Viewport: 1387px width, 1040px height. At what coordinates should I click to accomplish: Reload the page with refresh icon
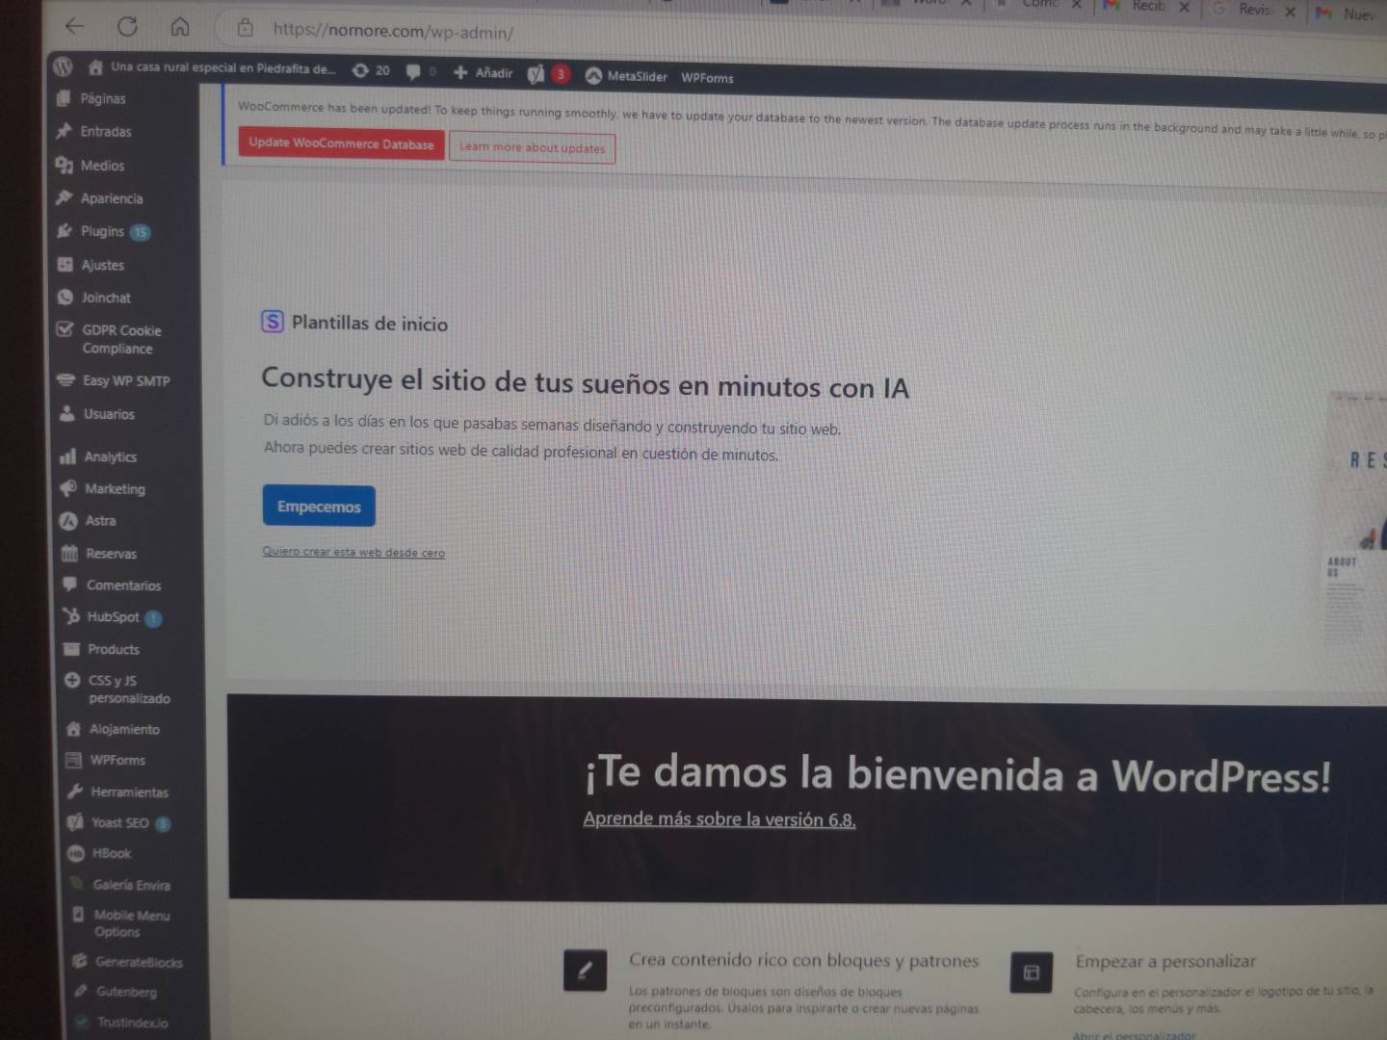click(127, 26)
